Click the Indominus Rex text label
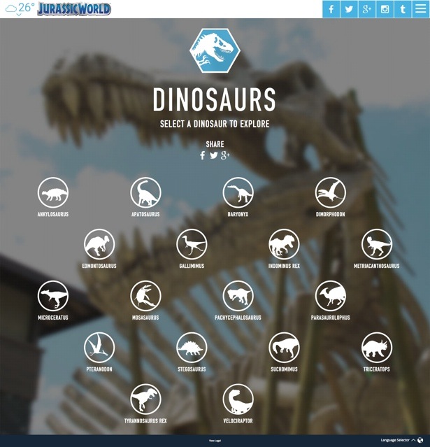The width and height of the screenshot is (430, 447). pos(284,266)
